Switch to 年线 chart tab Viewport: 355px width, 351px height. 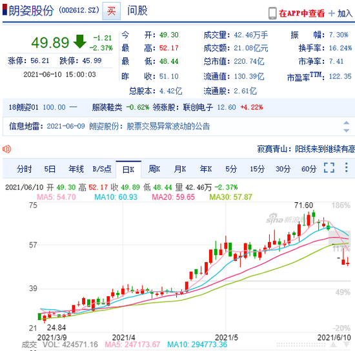pos(76,169)
